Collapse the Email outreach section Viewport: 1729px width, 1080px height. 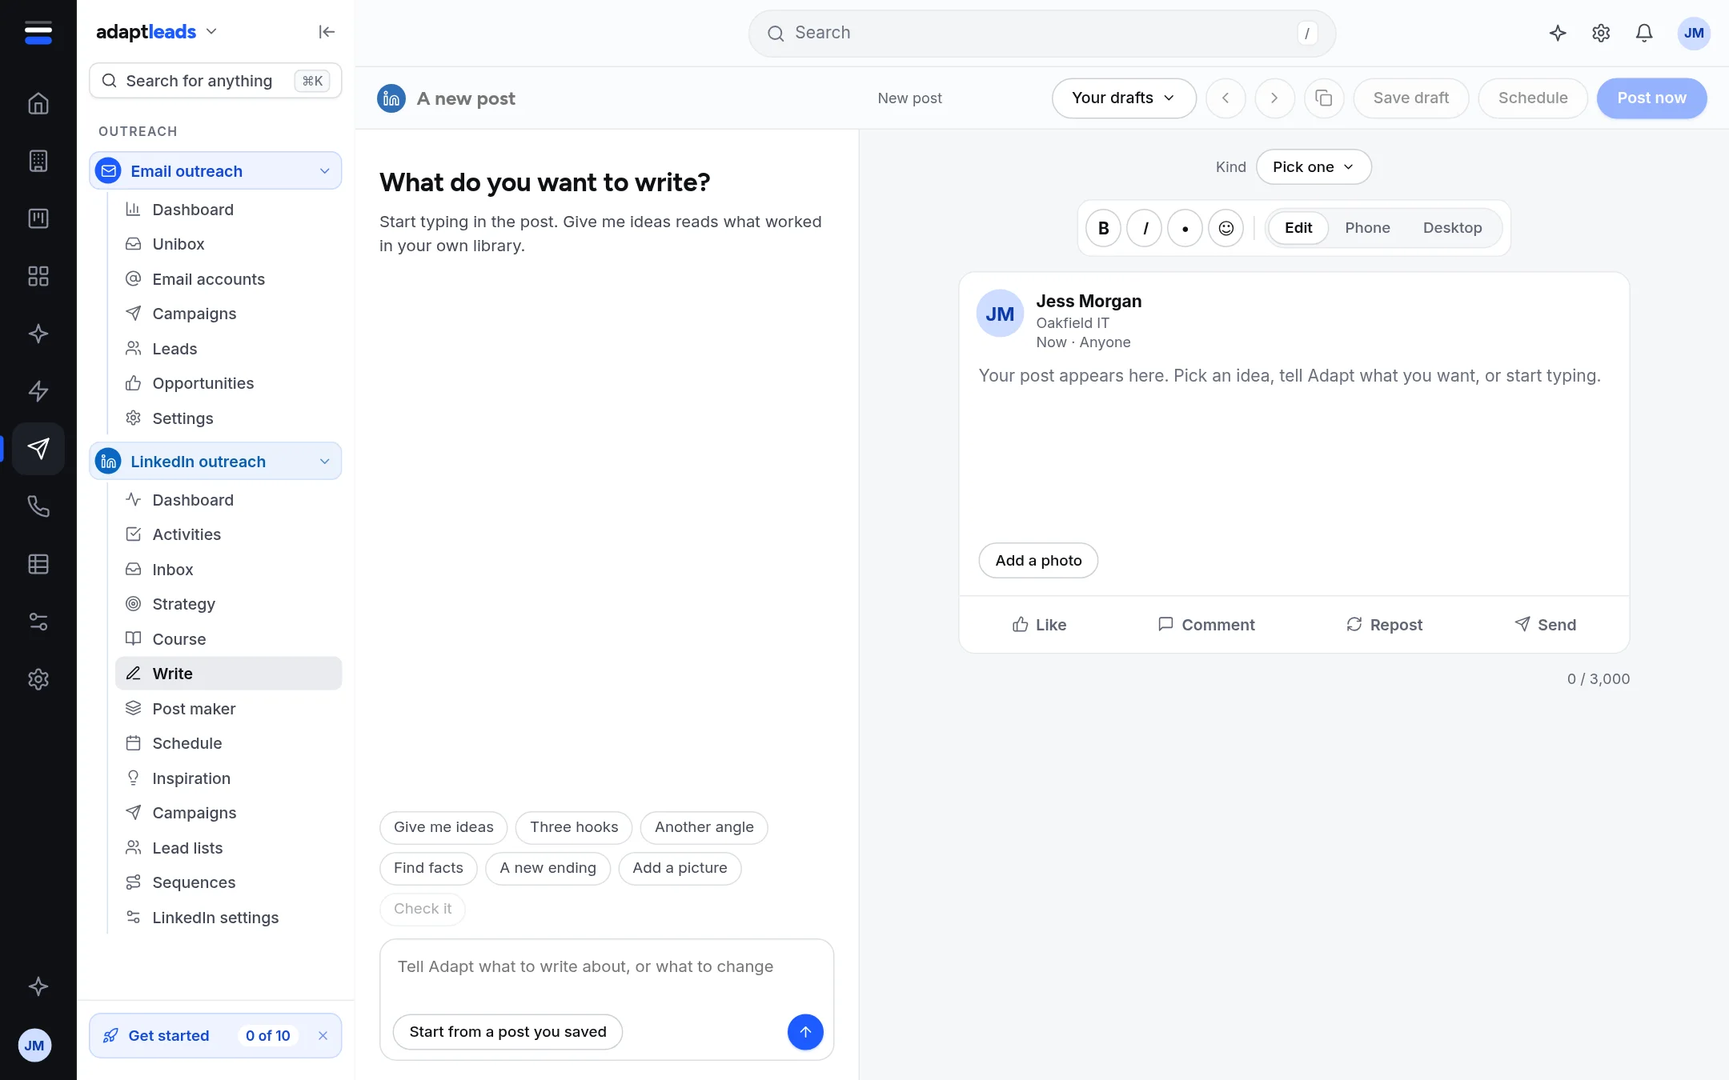tap(215, 171)
